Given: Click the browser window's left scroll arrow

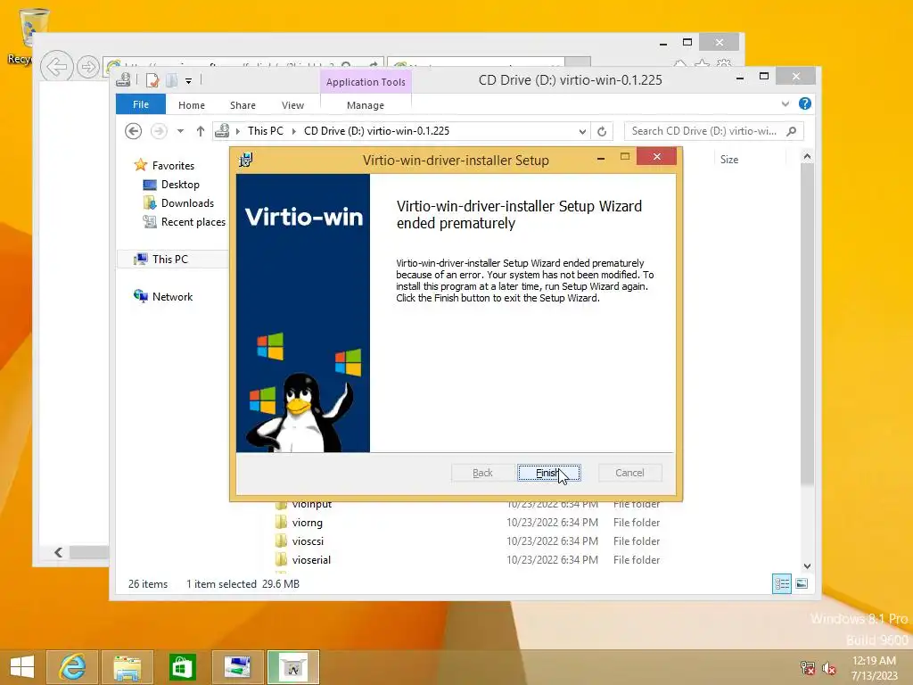Looking at the screenshot, I should pyautogui.click(x=58, y=552).
